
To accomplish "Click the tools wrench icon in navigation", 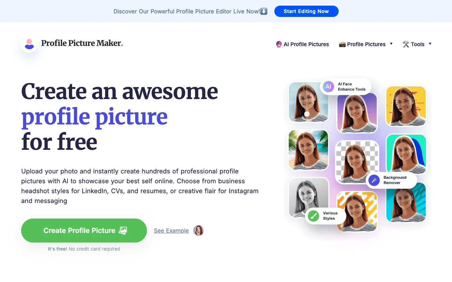I will point(406,44).
